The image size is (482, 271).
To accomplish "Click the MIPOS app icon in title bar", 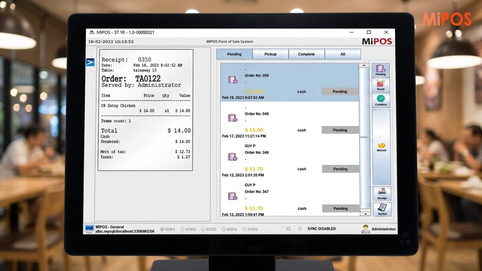I will pyautogui.click(x=91, y=32).
